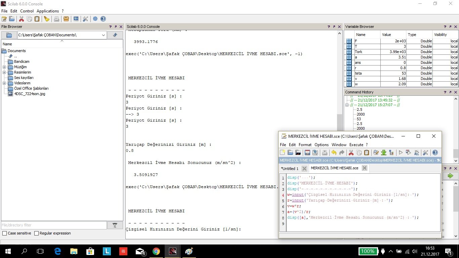The height and width of the screenshot is (258, 459).
Task: Select the teta variable row
Action: (x=402, y=73)
